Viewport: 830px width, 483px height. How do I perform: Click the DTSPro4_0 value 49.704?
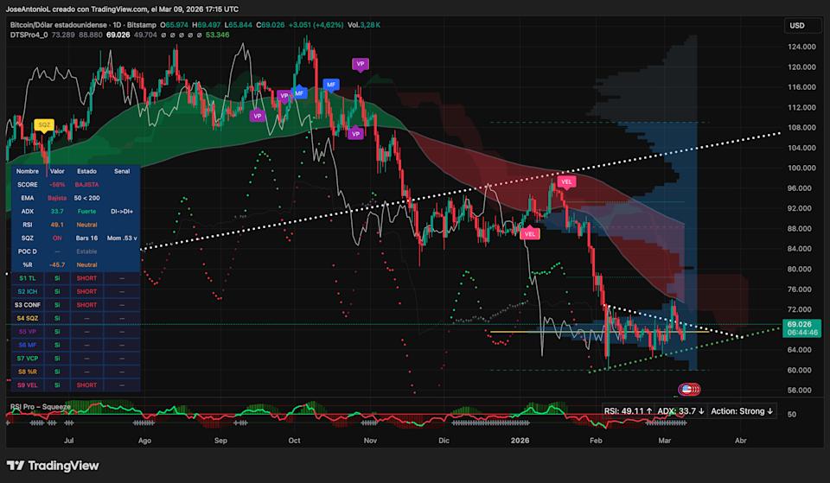pyautogui.click(x=145, y=35)
